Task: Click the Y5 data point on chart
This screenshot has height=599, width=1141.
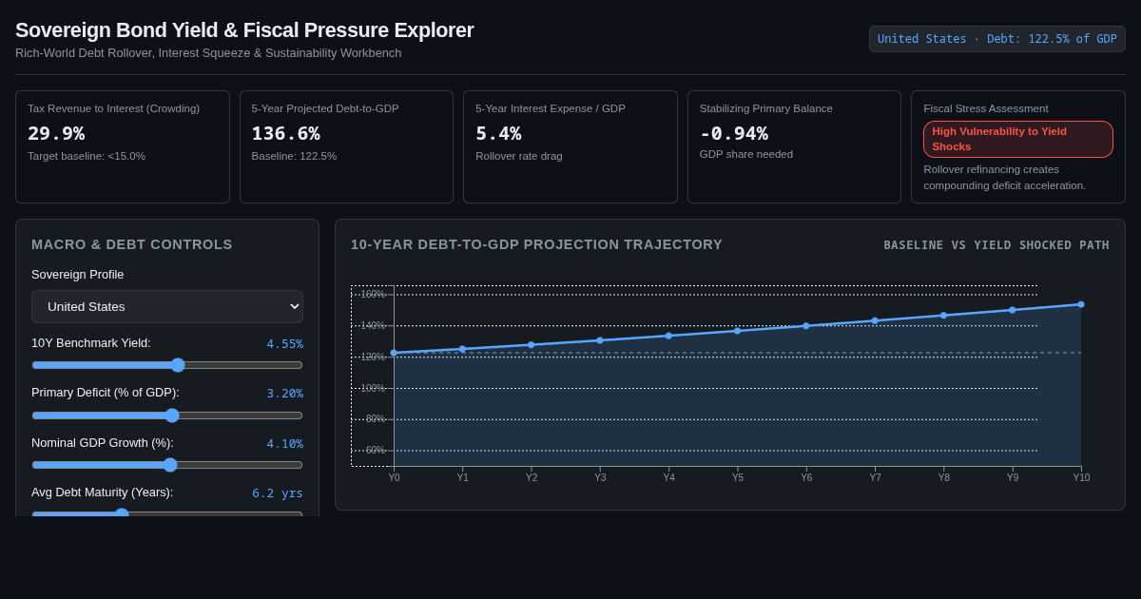Action: tap(738, 331)
